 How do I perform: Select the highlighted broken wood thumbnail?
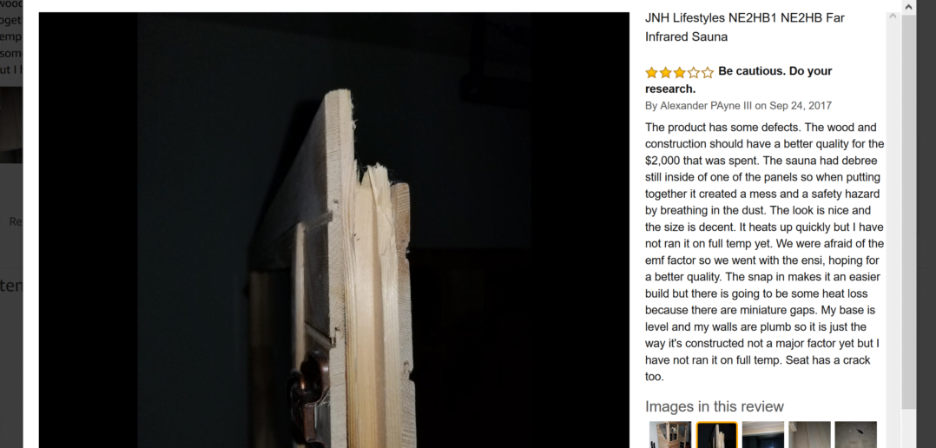point(717,435)
